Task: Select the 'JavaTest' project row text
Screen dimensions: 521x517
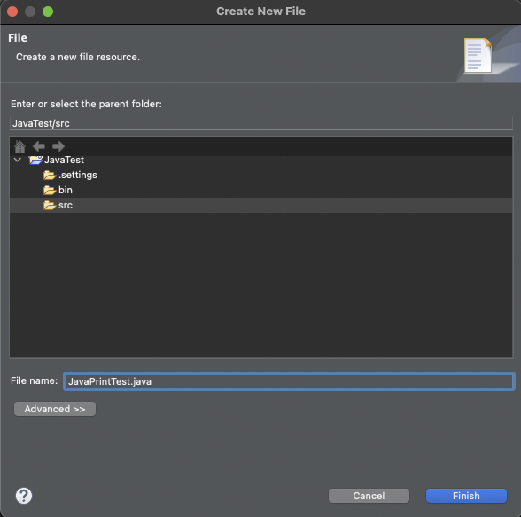Action: 64,160
